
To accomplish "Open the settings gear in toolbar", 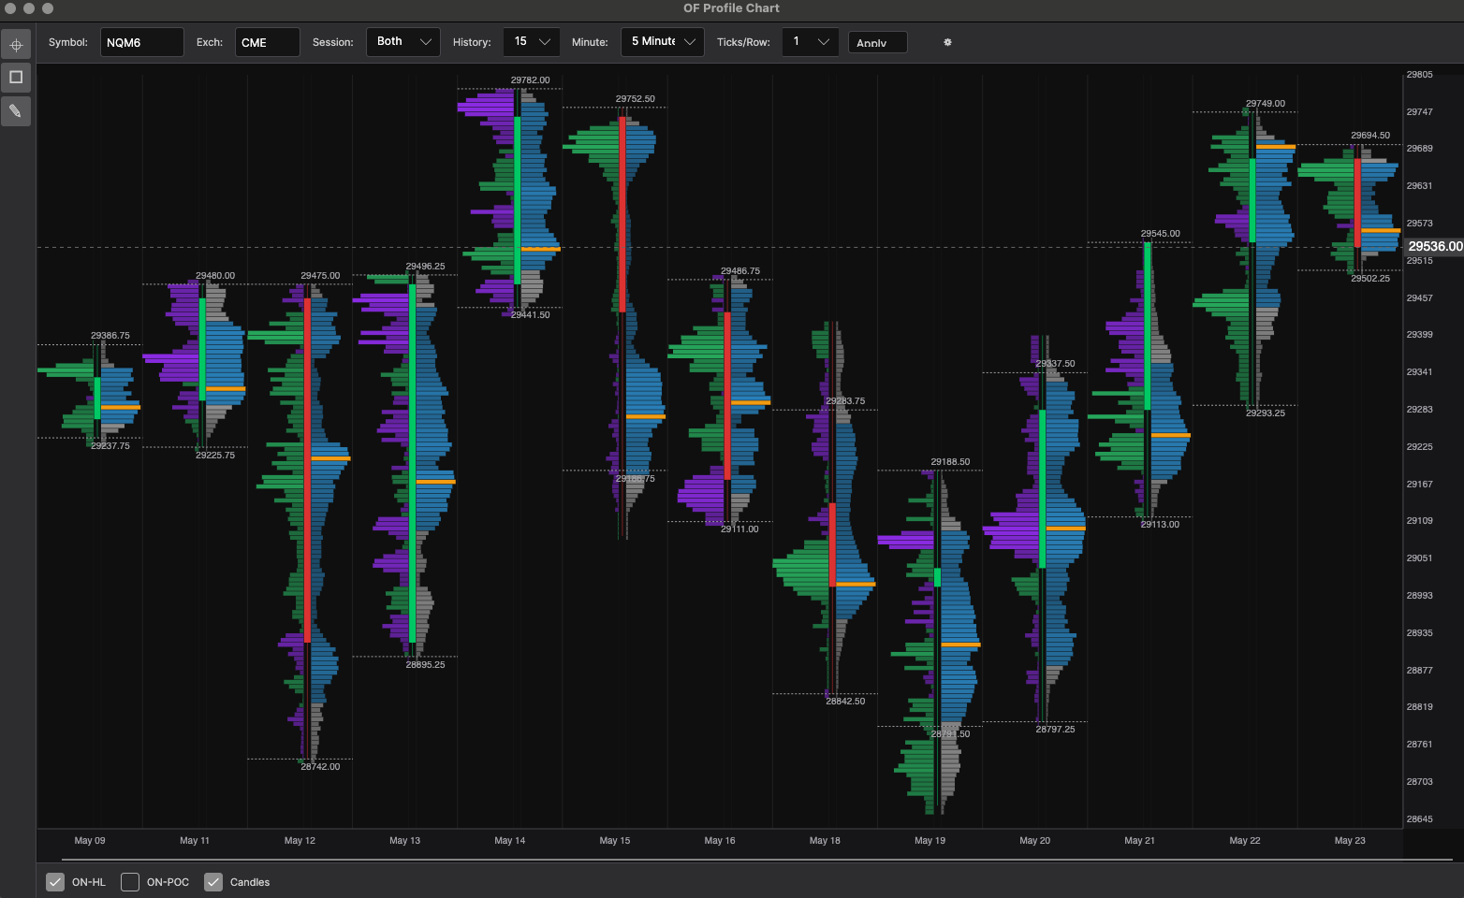I will point(947,42).
